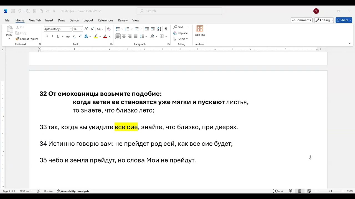Open the Aptos (Body) font name dropdown
Viewport: 355px width, 199px height.
pyautogui.click(x=71, y=29)
